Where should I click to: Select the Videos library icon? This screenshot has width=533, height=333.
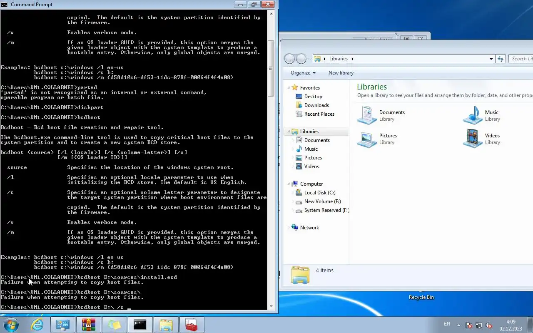(473, 139)
